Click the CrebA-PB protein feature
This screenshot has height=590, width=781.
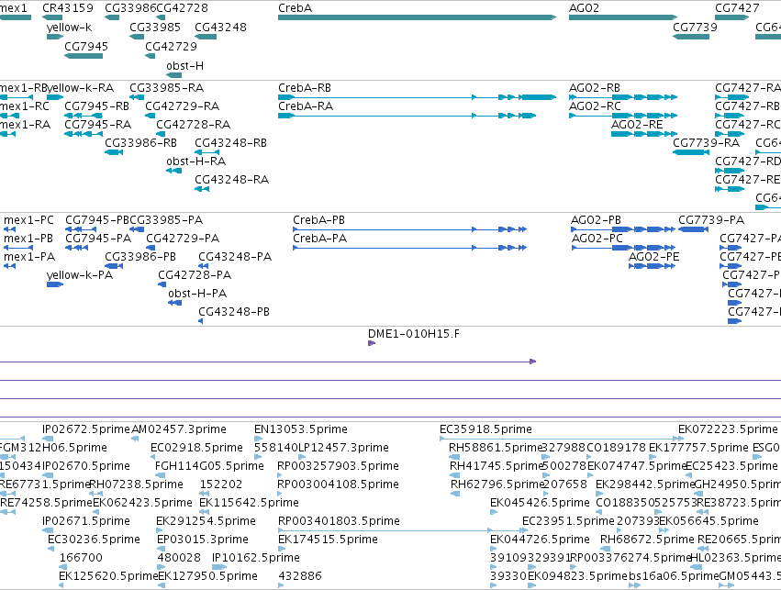[410, 229]
